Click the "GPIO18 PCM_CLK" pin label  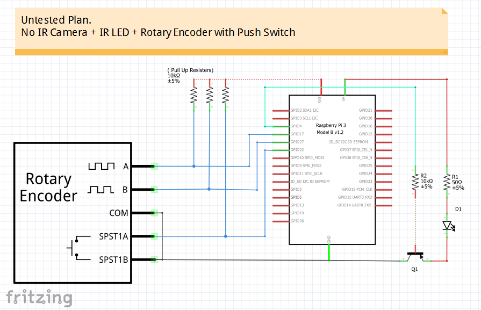pos(357,190)
